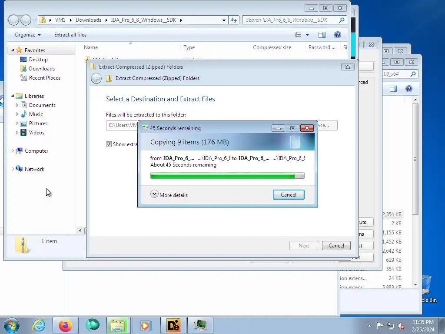Open Recent Places under Favorites
This screenshot has width=445, height=334.
coord(44,77)
